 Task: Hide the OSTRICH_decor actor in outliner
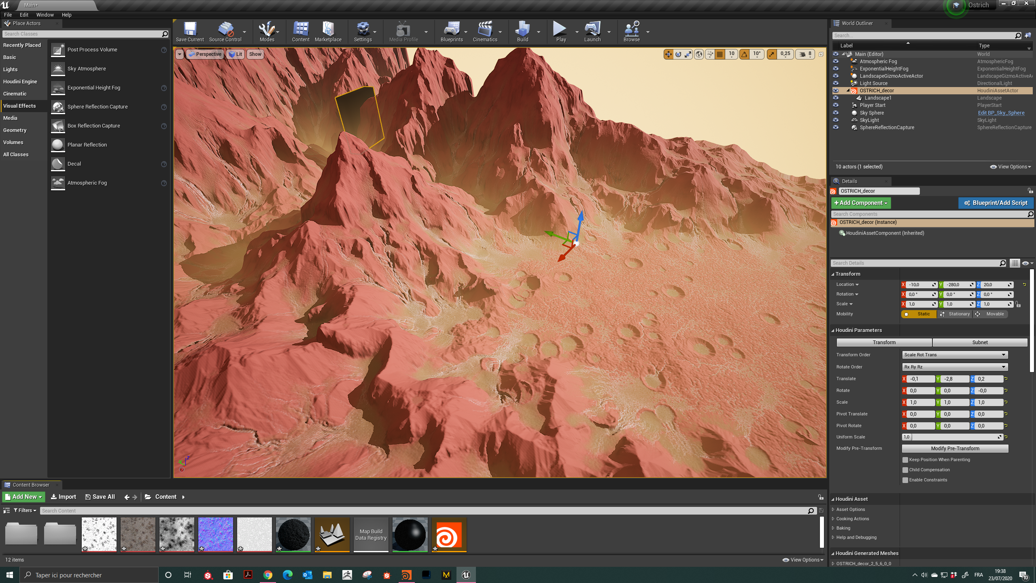tap(836, 91)
